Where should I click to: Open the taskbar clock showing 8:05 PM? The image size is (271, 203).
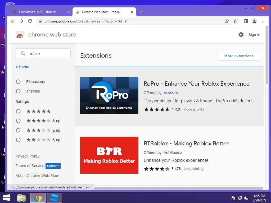point(259,198)
